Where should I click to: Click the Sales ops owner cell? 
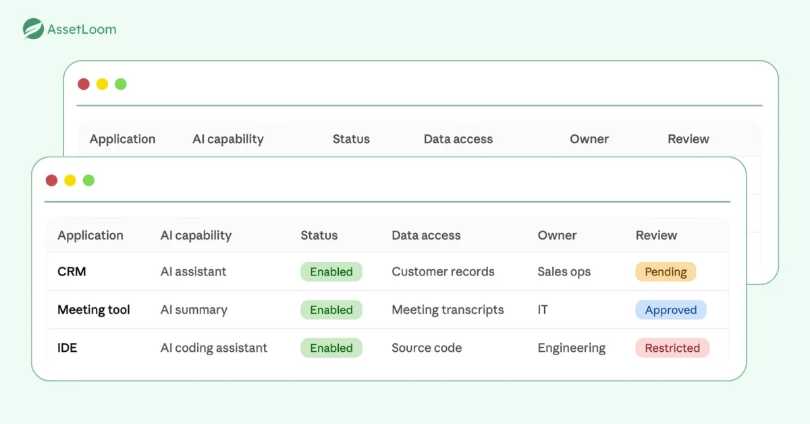(564, 271)
